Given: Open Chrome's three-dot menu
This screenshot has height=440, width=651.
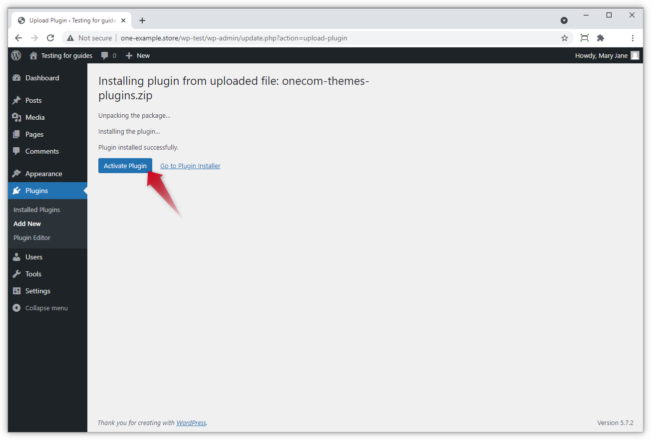Looking at the screenshot, I should click(x=633, y=38).
